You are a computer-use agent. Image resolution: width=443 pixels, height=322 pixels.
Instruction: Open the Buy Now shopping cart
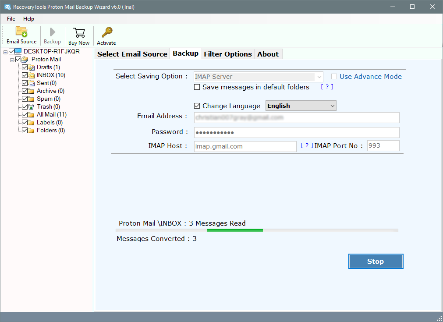[x=79, y=33]
